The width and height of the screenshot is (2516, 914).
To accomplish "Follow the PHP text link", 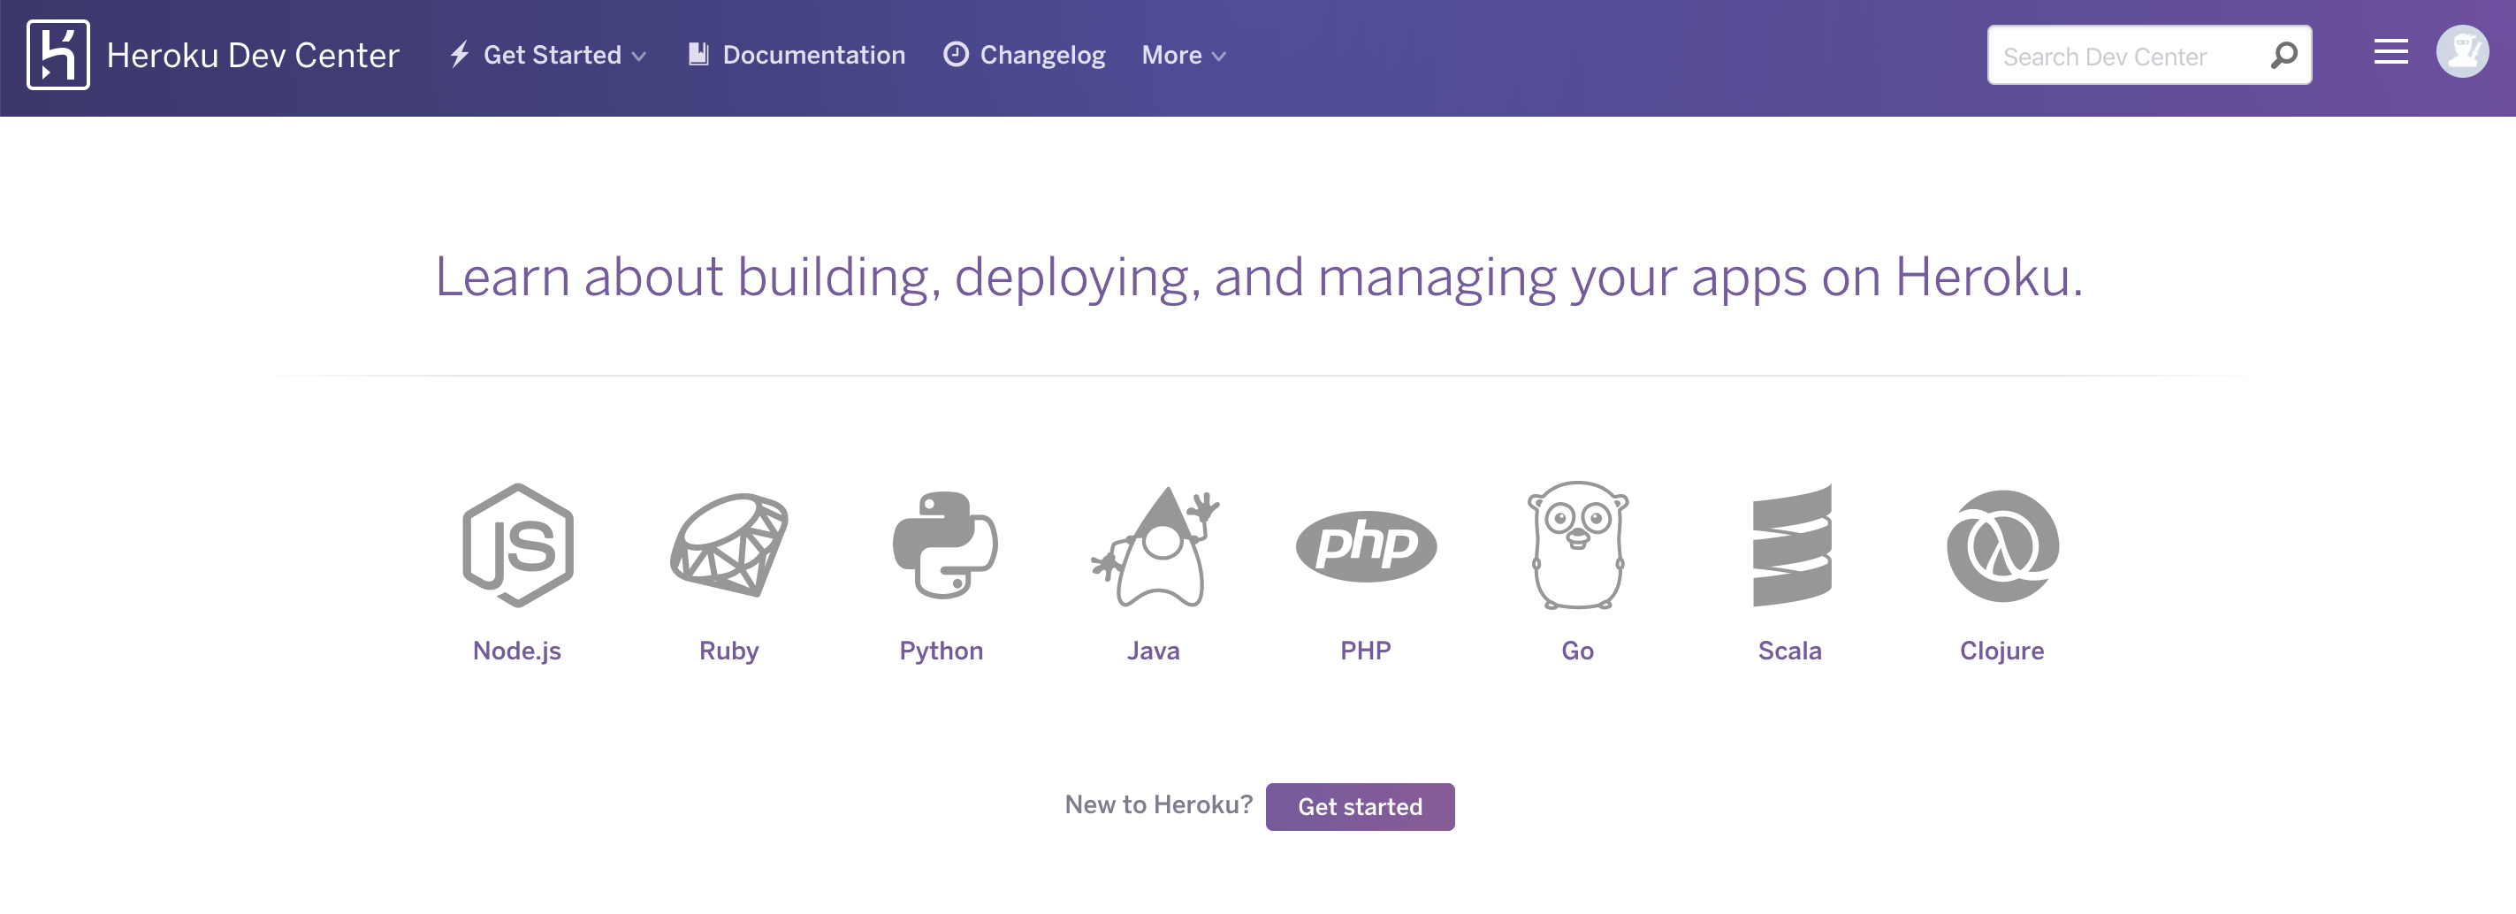I will 1366,651.
